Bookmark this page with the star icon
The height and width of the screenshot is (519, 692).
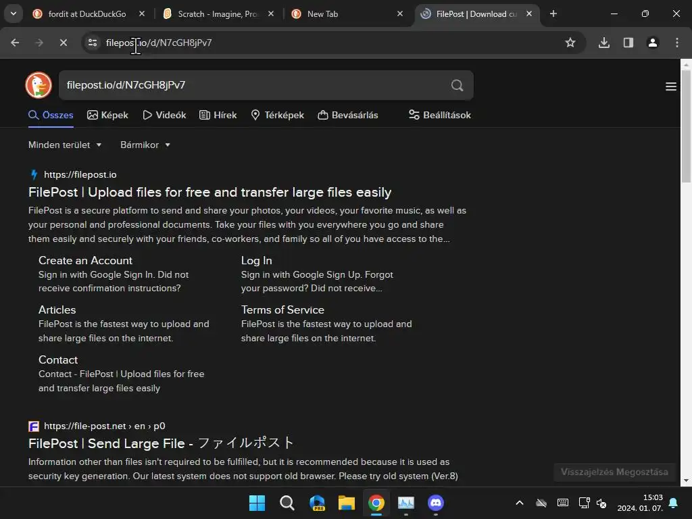point(570,43)
